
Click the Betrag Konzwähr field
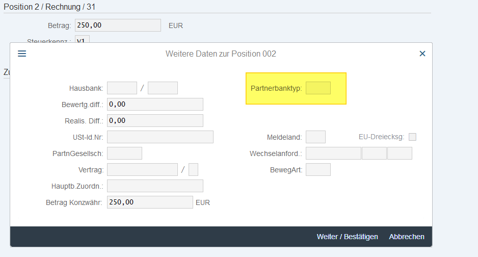150,202
